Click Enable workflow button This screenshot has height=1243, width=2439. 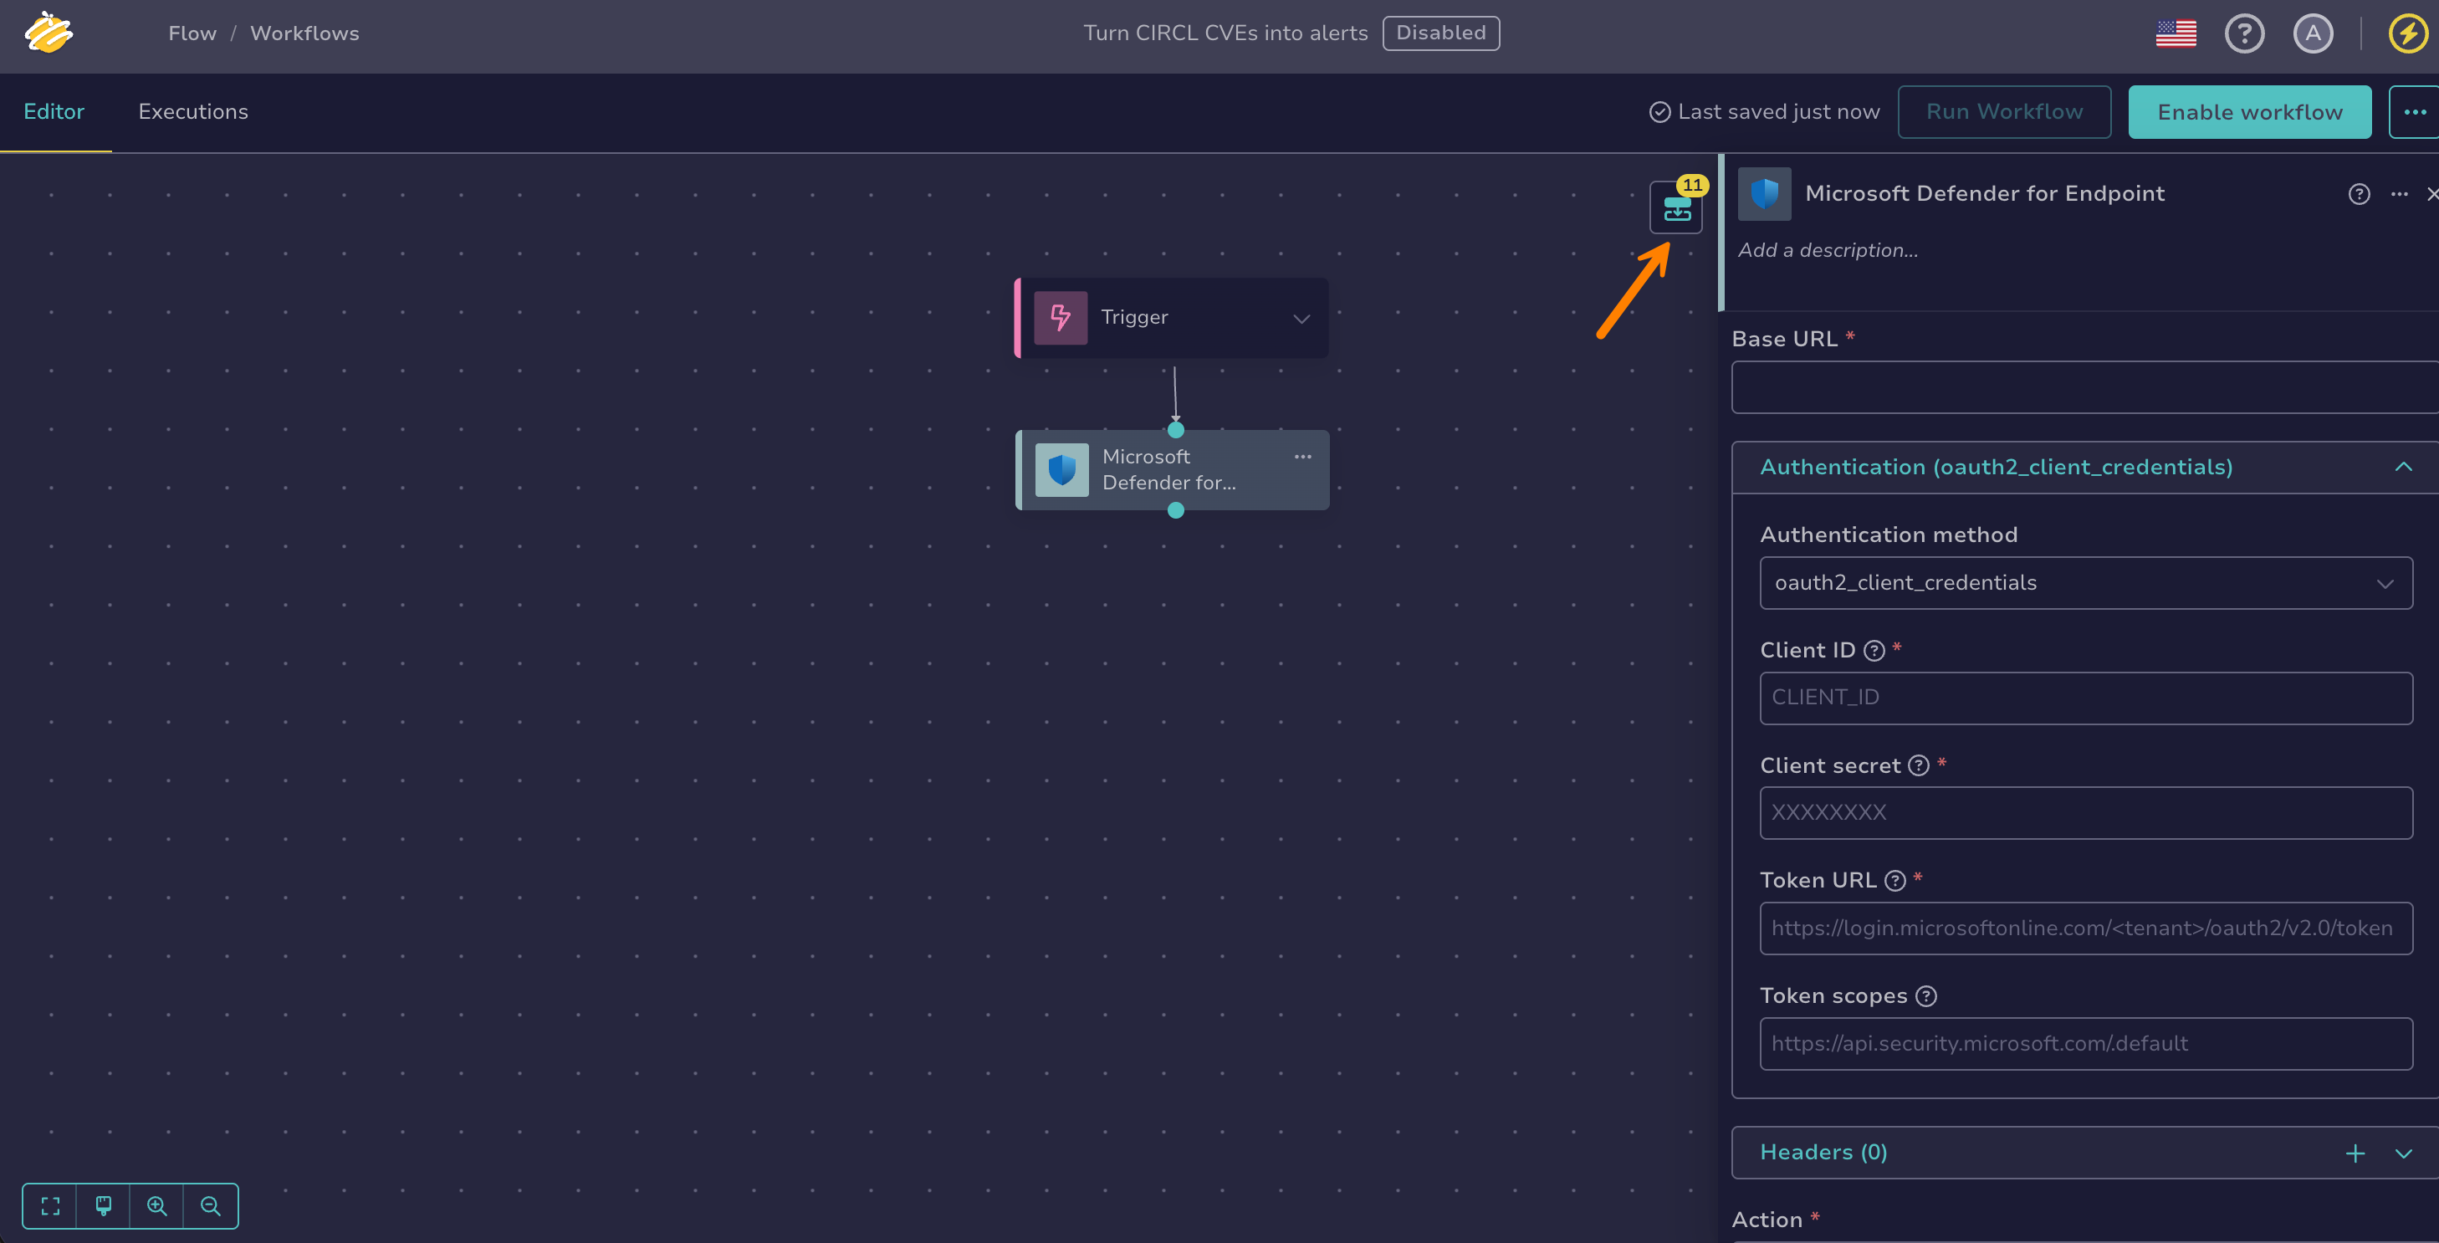pyautogui.click(x=2250, y=113)
